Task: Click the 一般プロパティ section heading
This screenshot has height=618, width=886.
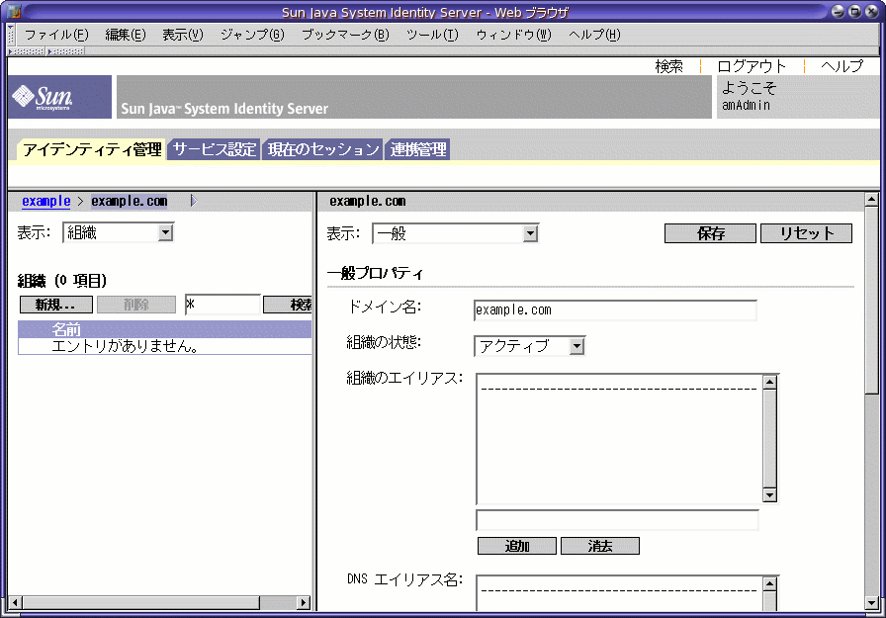Action: click(x=375, y=274)
